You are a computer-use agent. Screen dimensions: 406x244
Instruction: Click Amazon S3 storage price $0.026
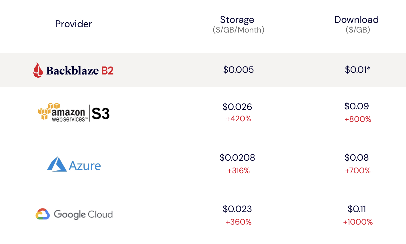[237, 107]
